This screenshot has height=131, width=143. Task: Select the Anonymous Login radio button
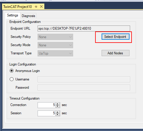11,71
